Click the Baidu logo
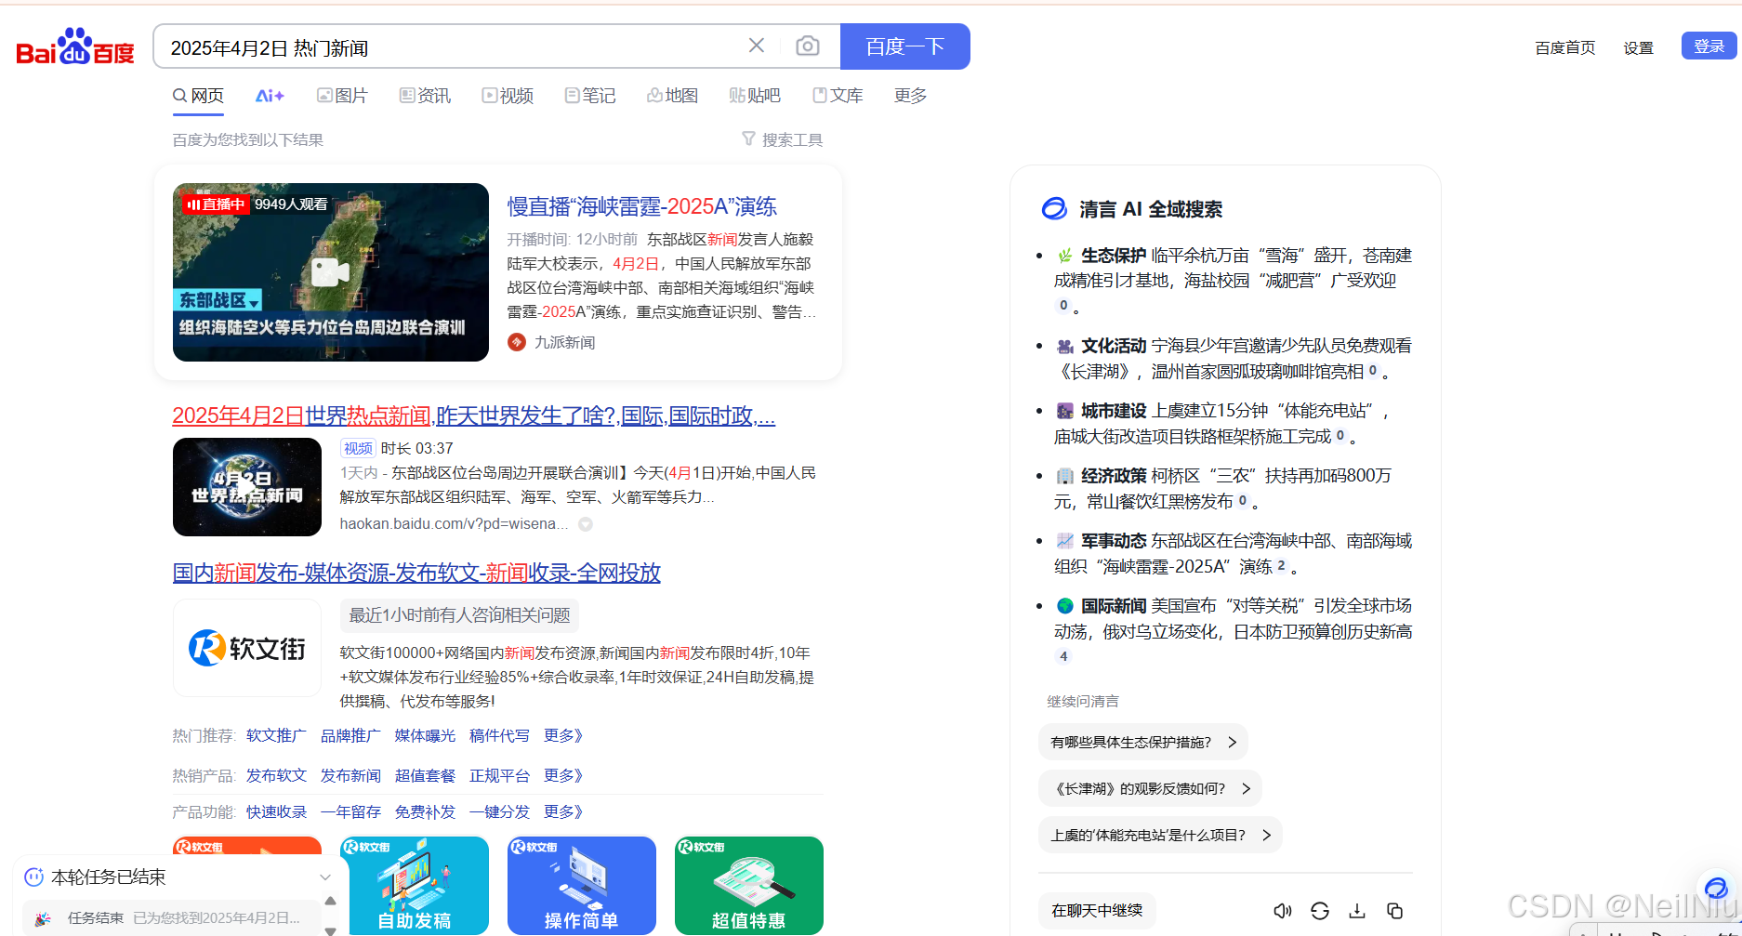 pos(75,46)
